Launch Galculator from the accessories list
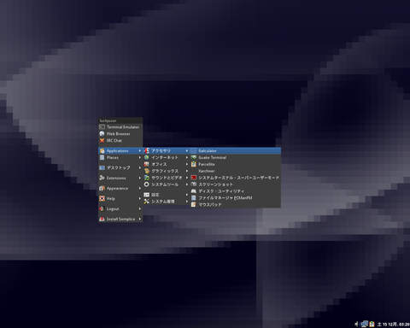This screenshot has height=328, width=410. coord(236,151)
